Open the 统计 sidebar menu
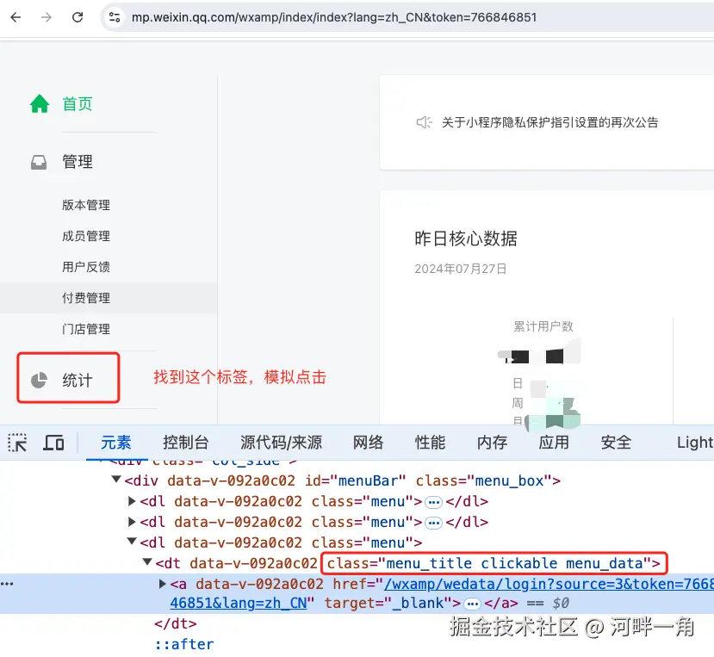Viewport: 714px width, 657px height. 78,380
